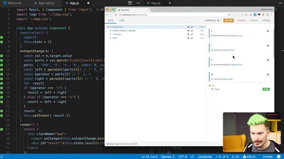The width and height of the screenshot is (284, 159).
Task: Change language mode 'JavaScript' in status bar
Action: click(205, 157)
